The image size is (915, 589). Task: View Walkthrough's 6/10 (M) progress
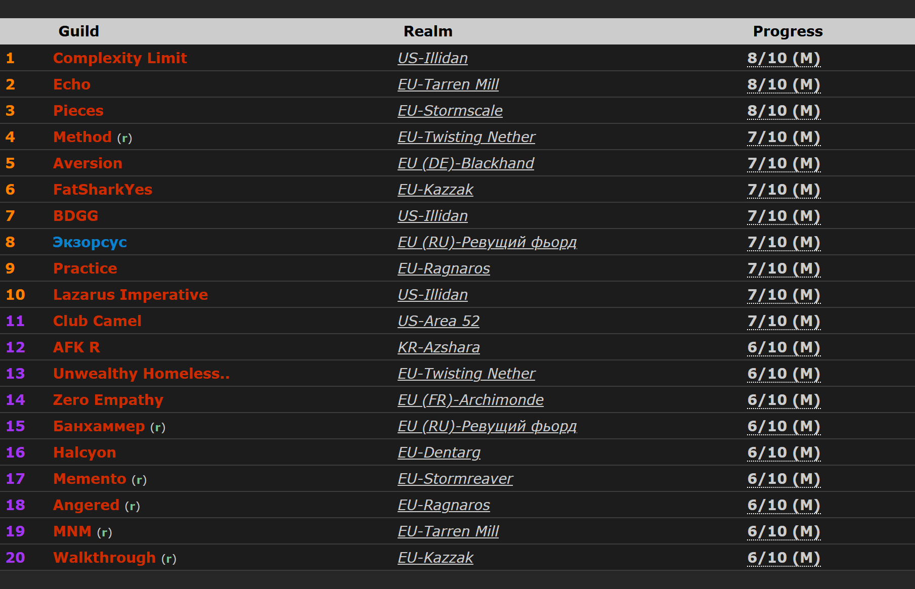(x=783, y=558)
